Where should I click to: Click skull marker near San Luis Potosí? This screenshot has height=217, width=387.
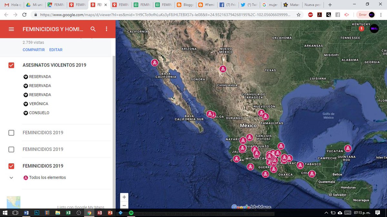(250, 138)
